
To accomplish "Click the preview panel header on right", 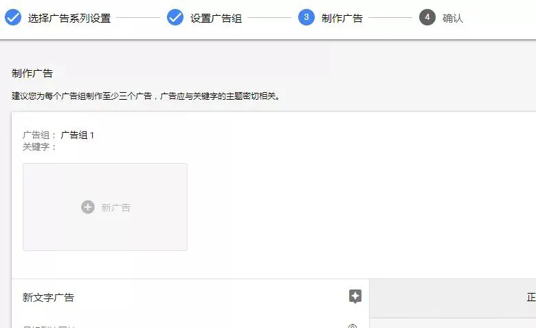I will coord(453,298).
